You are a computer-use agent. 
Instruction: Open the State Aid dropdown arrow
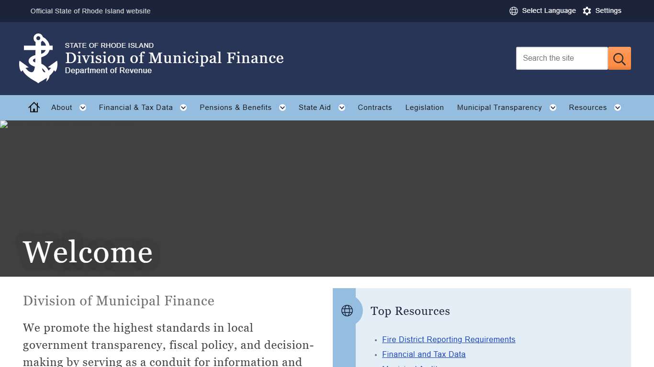pos(341,108)
